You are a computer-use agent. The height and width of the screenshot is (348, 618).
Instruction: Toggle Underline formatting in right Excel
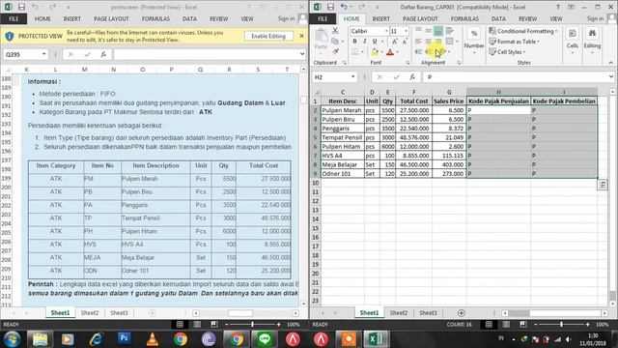(x=375, y=42)
